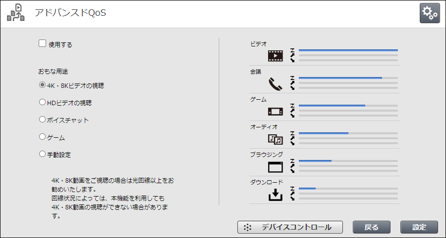Click the gray download bar in the ゲーム row

(x=348, y=116)
